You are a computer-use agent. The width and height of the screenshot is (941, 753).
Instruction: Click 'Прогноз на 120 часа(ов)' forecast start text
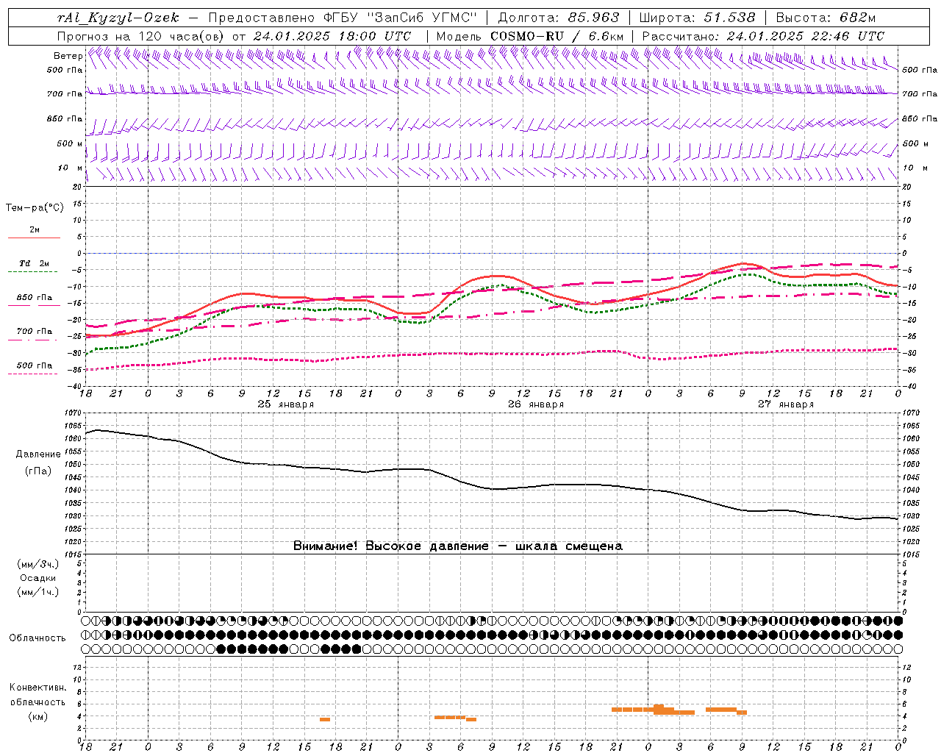[x=142, y=36]
